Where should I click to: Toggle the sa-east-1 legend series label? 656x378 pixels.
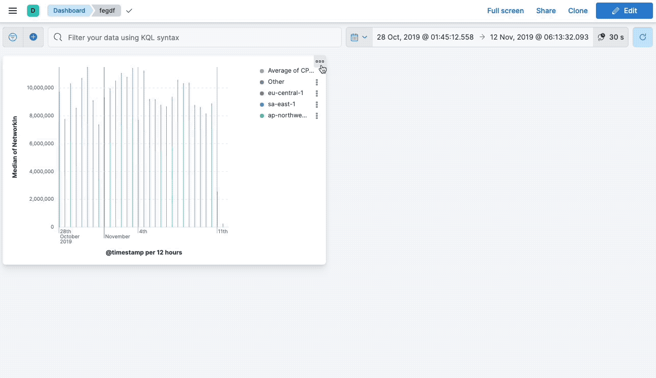tap(282, 104)
